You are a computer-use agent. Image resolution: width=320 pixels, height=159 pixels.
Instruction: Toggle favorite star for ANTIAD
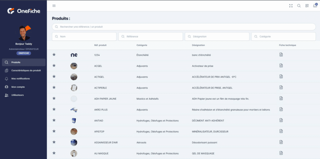(x=54, y=120)
